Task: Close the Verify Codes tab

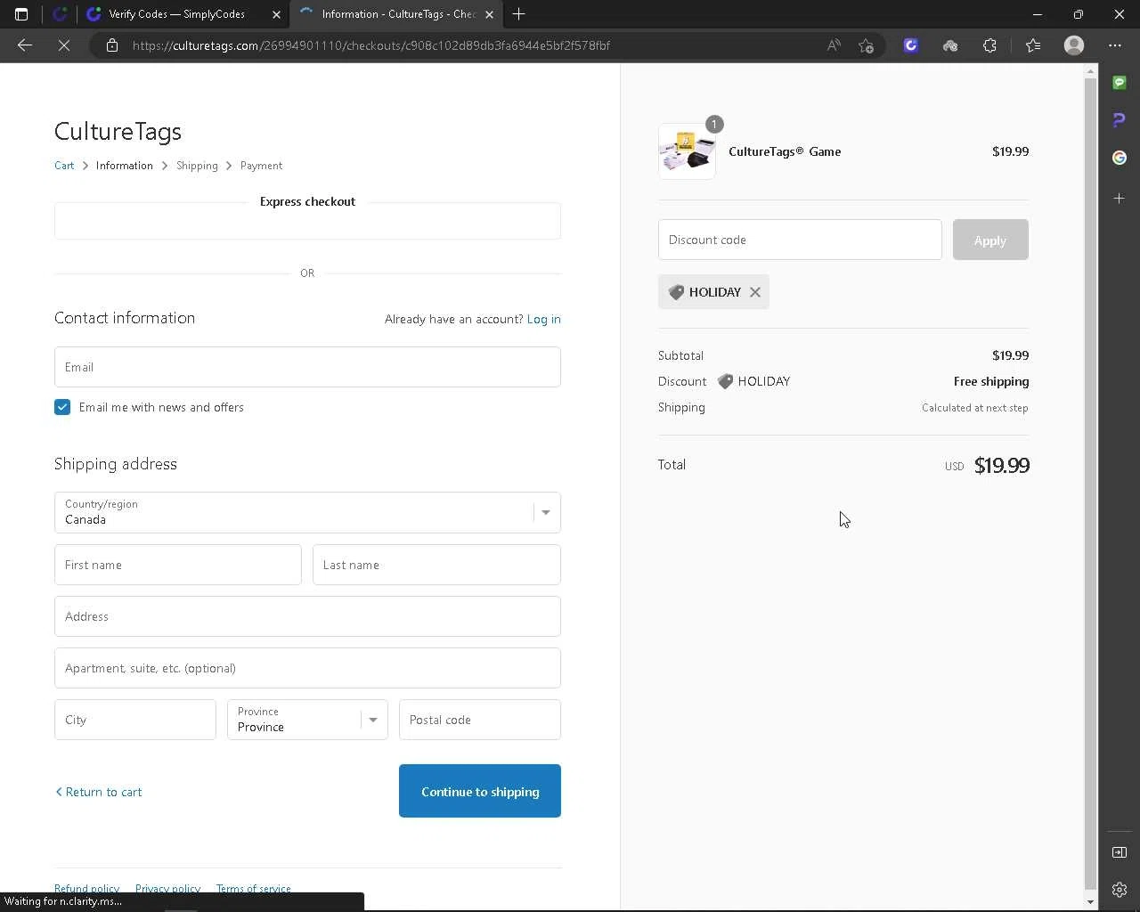Action: [276, 14]
